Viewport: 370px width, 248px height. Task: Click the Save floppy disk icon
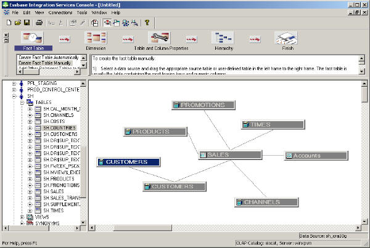tap(27, 23)
